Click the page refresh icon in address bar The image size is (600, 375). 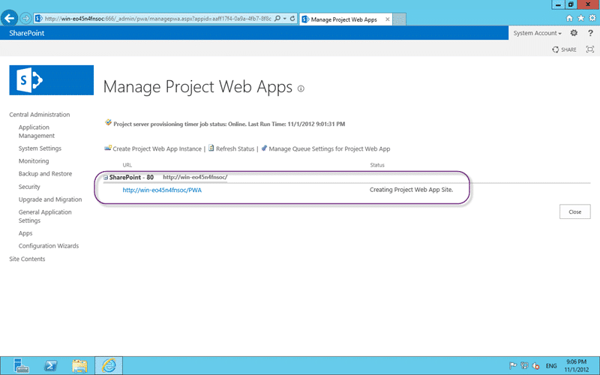click(292, 18)
